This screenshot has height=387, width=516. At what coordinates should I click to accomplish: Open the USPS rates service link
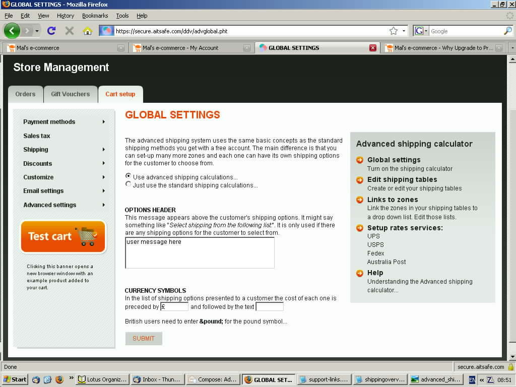pos(375,245)
